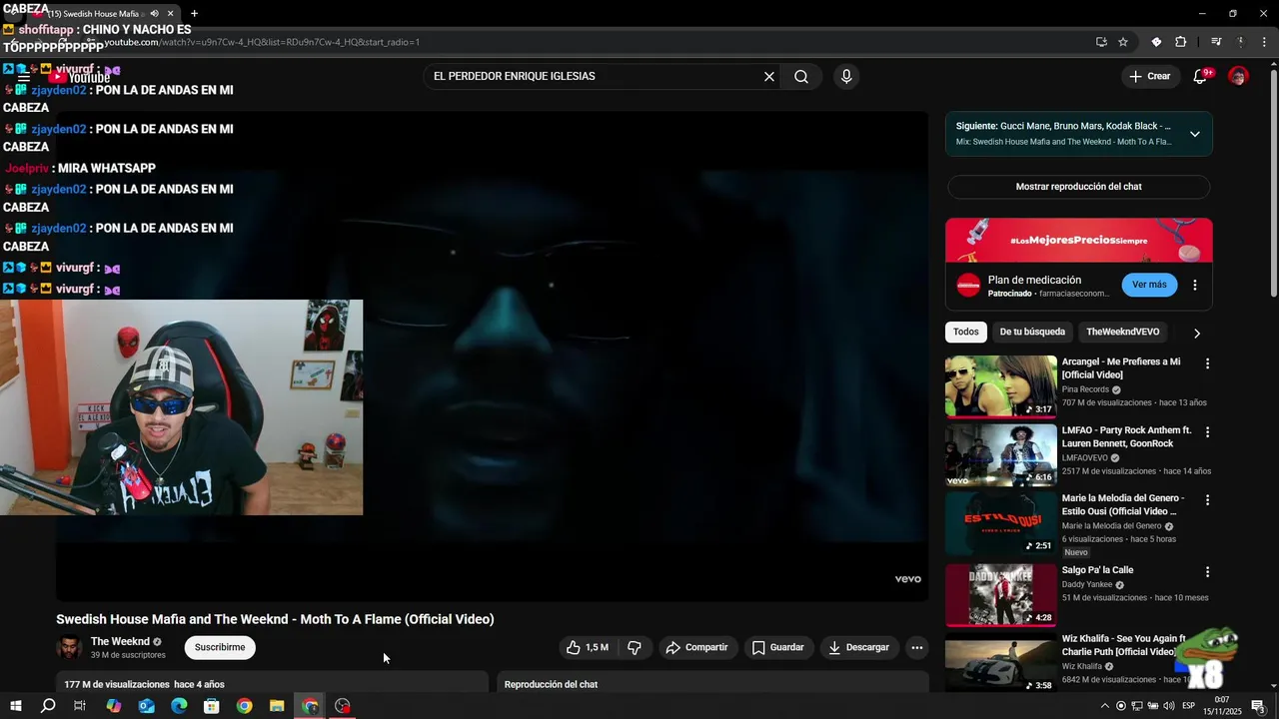Click the Wiz Khalifa - See You Again title
This screenshot has height=719, width=1279.
pyautogui.click(x=1123, y=645)
